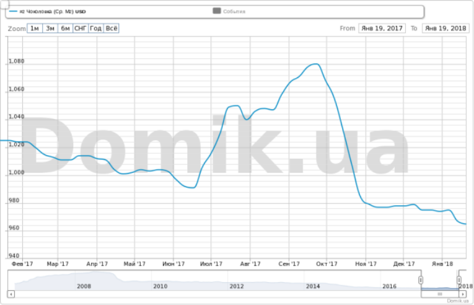Click the 960 y-axis label

pos(14,228)
